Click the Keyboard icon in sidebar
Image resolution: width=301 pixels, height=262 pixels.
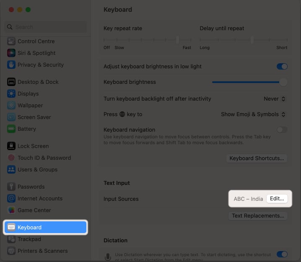(x=11, y=227)
